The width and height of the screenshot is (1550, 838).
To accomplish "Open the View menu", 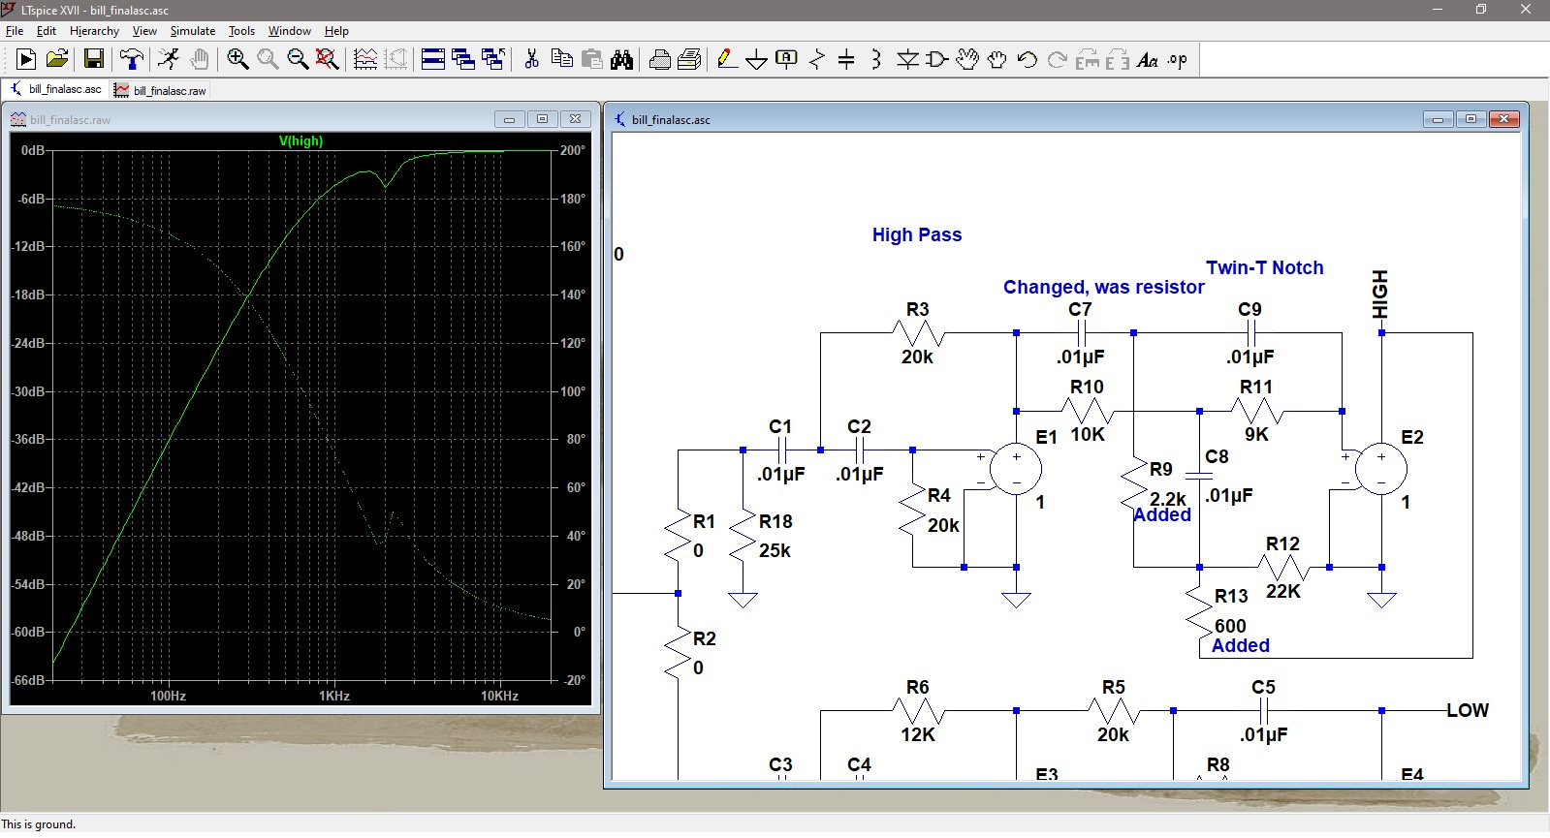I will point(144,31).
